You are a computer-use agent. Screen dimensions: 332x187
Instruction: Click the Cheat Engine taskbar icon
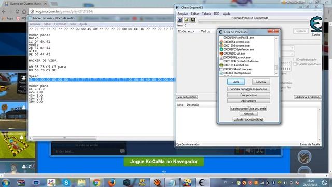[202, 182]
